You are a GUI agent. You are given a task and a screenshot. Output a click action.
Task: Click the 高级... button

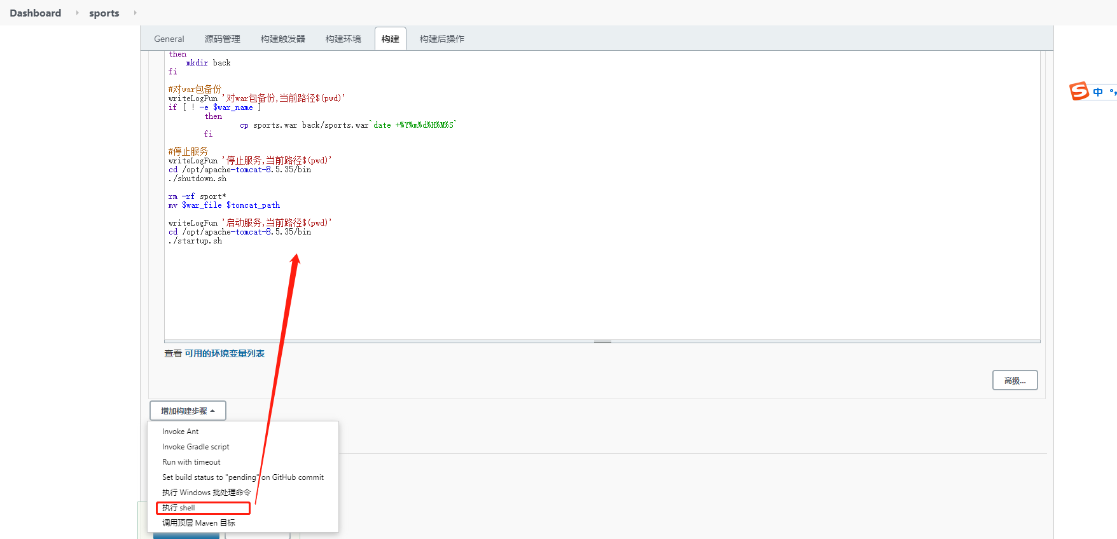(1015, 380)
